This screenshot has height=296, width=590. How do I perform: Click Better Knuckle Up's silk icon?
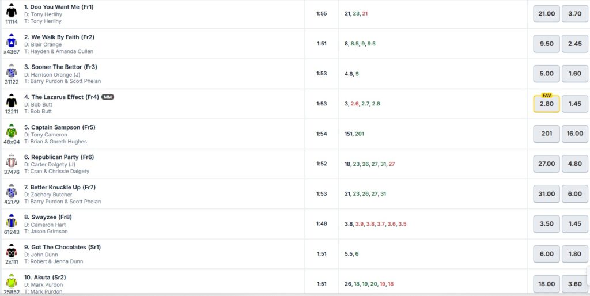12,191
